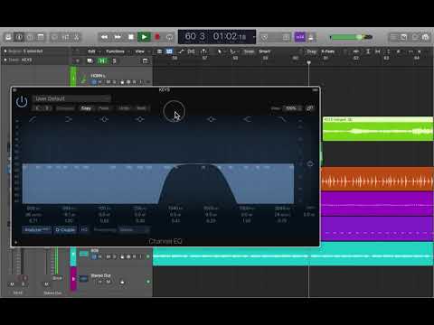The width and height of the screenshot is (434, 325).
Task: Open the Edit menu in tracks area
Action: tap(91, 51)
